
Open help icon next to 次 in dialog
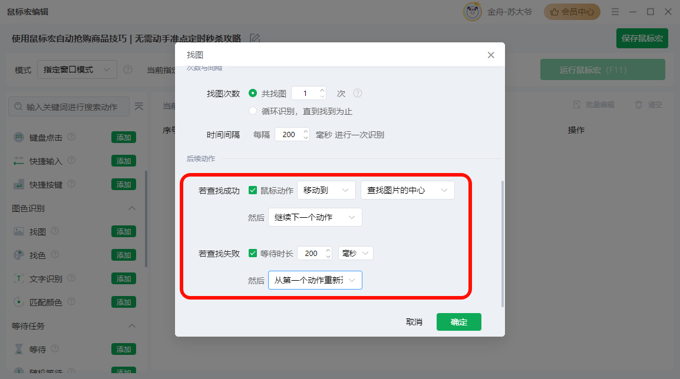pyautogui.click(x=357, y=93)
